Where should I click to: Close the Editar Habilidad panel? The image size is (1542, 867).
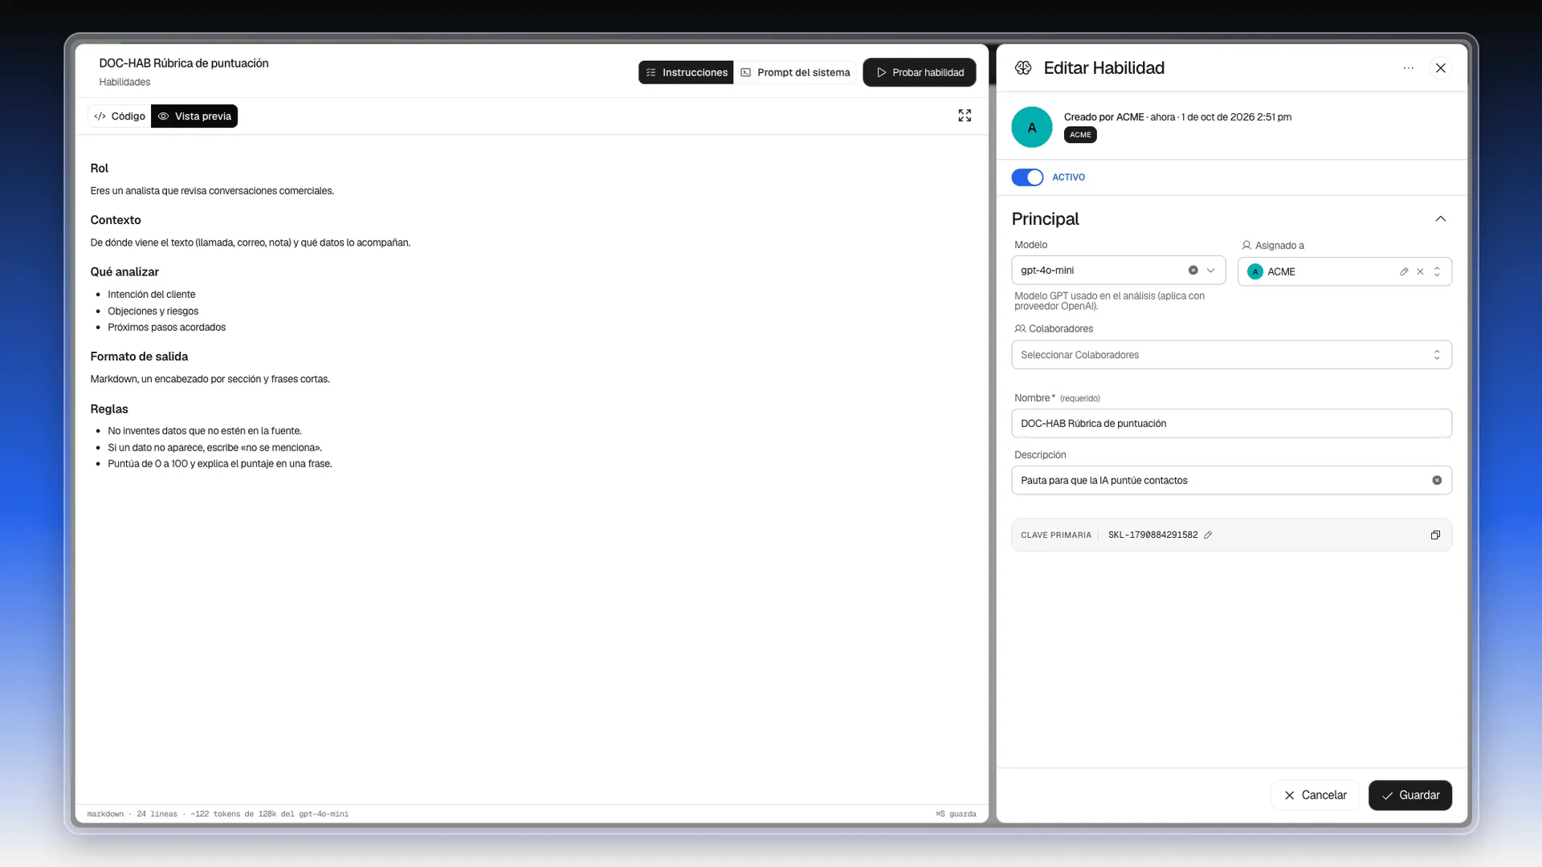[x=1441, y=68]
